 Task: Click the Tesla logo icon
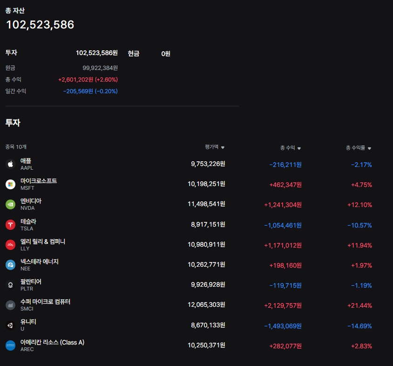point(10,225)
